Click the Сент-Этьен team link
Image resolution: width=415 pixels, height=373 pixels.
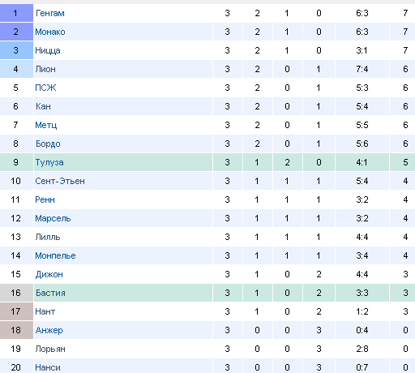pyautogui.click(x=60, y=181)
